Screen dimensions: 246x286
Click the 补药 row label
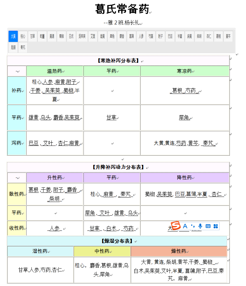click(17, 90)
